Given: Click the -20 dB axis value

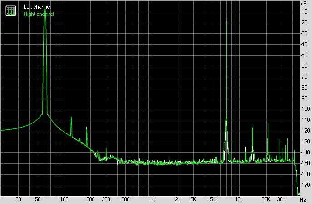Looking at the screenshot, I should point(304,23).
